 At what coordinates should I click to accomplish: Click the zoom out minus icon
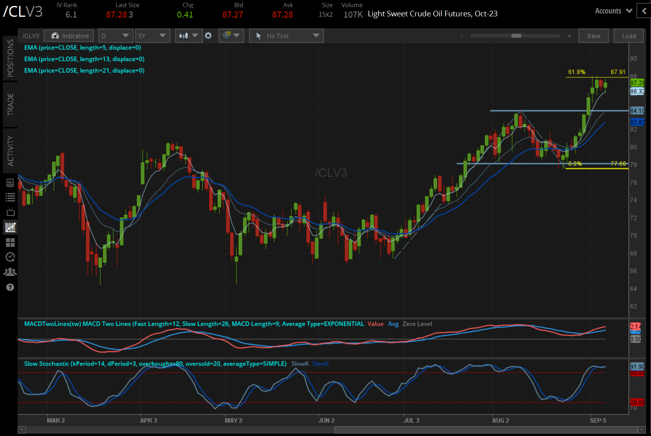(462, 36)
